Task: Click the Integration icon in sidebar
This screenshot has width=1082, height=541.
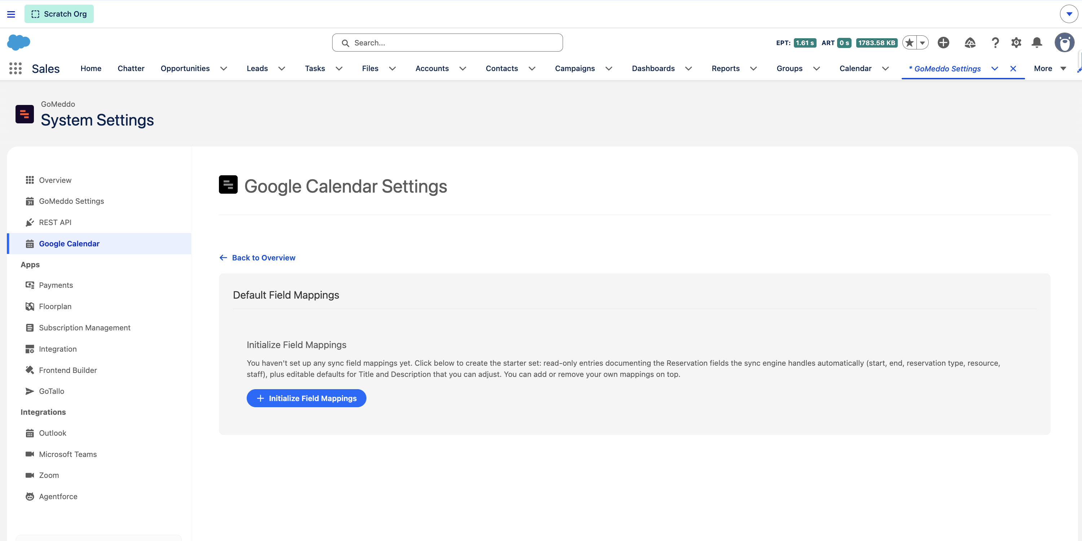Action: click(30, 349)
